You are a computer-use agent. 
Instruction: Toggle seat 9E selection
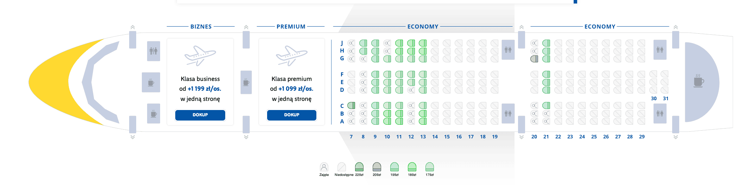pos(375,82)
